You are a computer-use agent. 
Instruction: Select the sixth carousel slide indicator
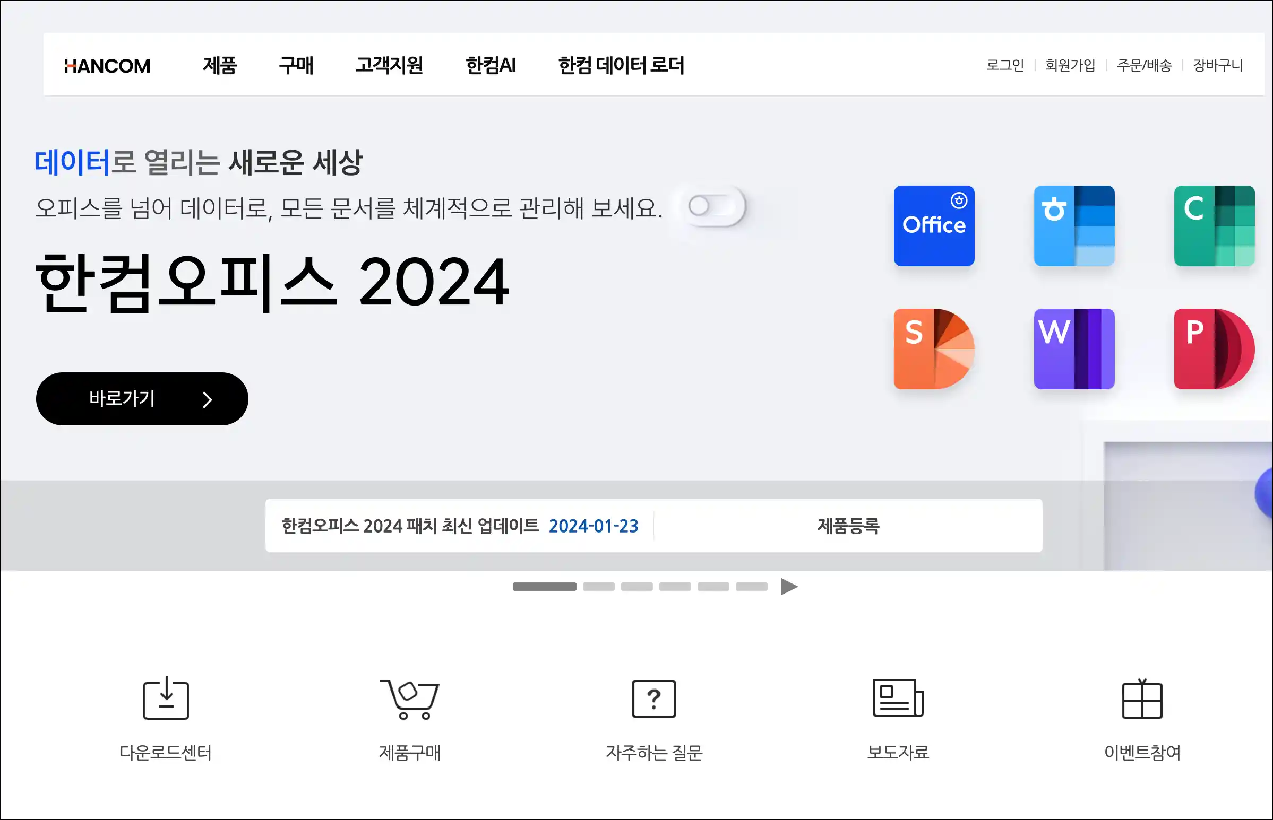pyautogui.click(x=751, y=587)
